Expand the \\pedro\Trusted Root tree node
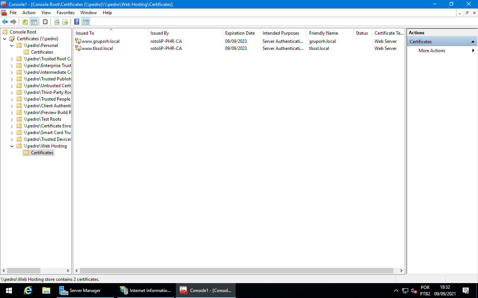Image resolution: width=478 pixels, height=298 pixels. [12, 58]
